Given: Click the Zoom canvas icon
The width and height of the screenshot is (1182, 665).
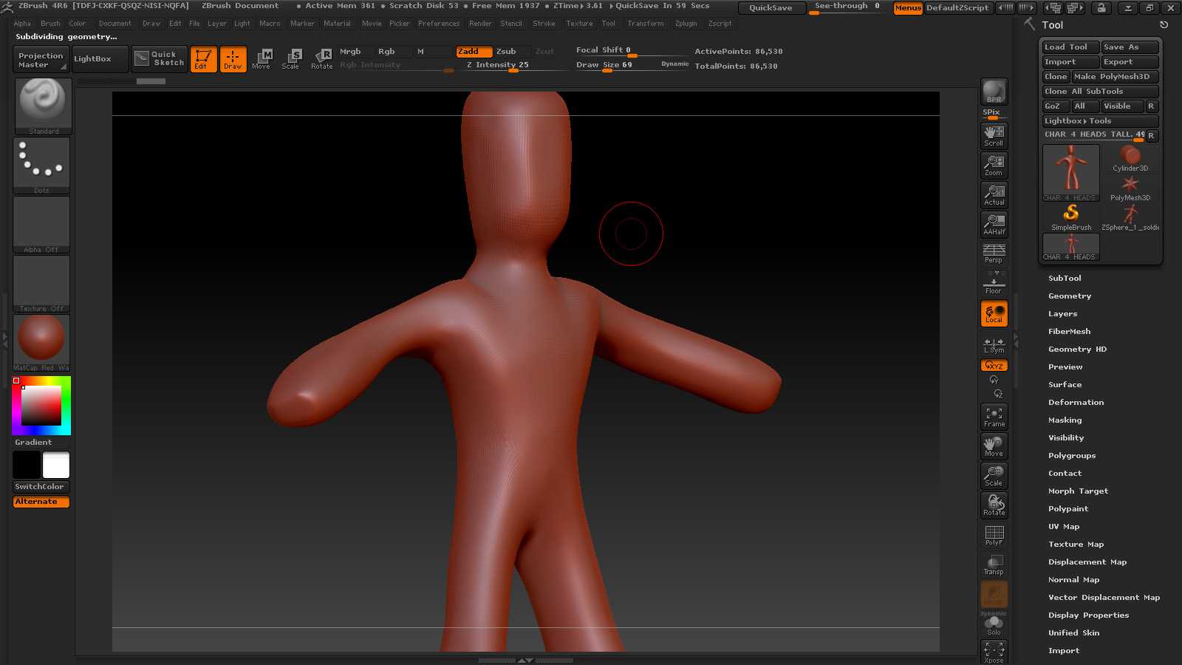Looking at the screenshot, I should click(x=994, y=165).
